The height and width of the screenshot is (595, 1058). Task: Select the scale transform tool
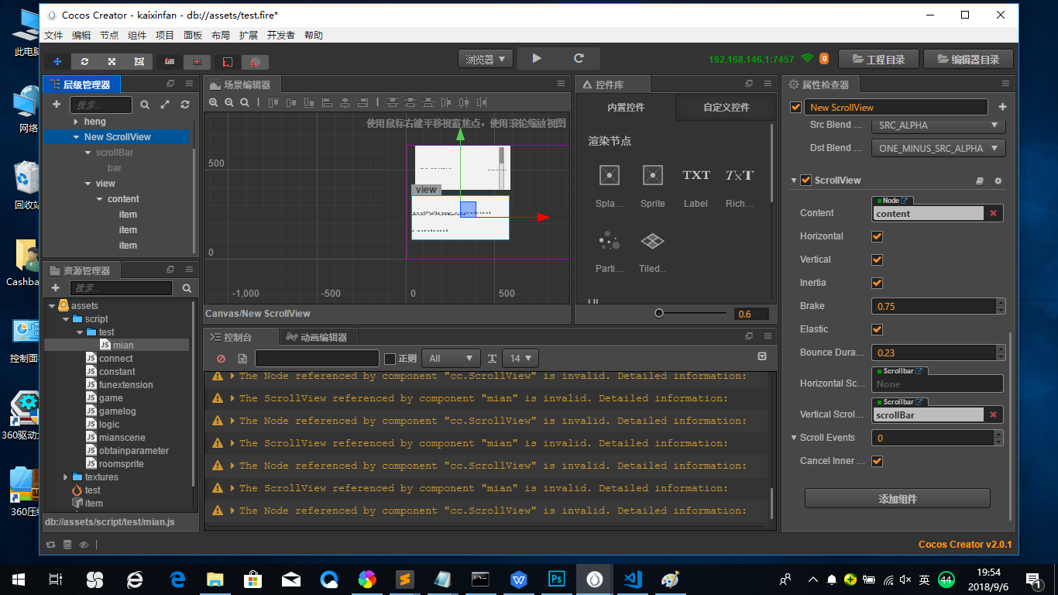pos(112,61)
